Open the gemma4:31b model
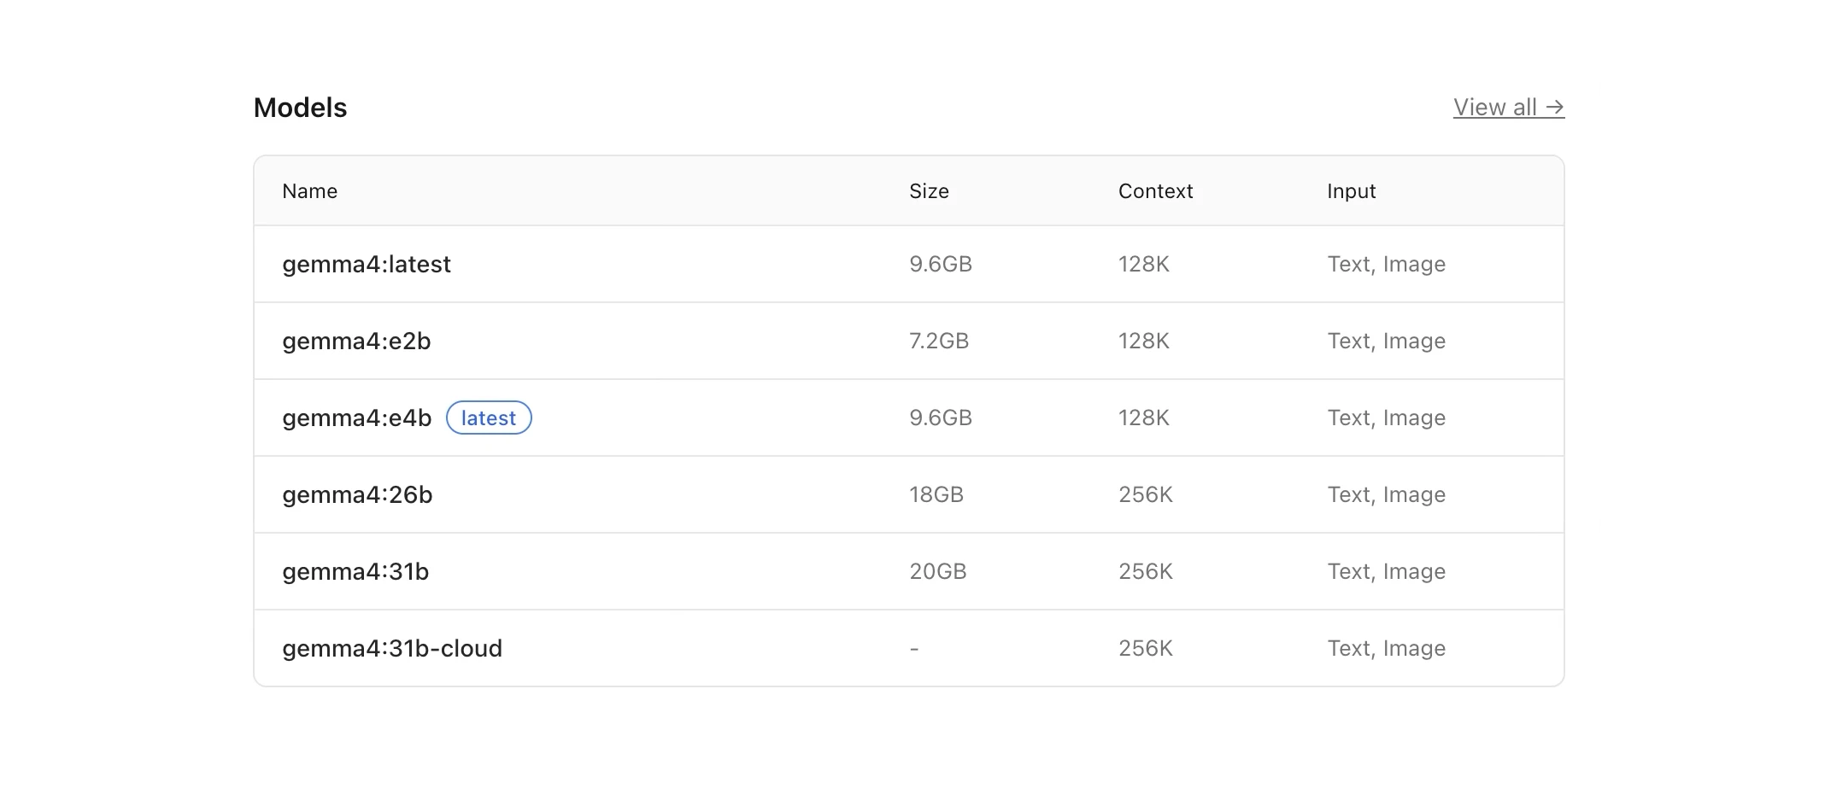This screenshot has width=1825, height=806. [x=355, y=572]
